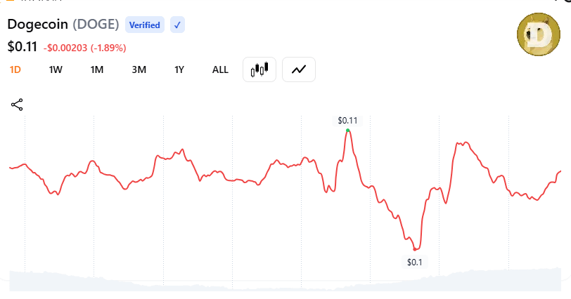This screenshot has width=571, height=299.
Task: Click the share icon above chart
Action: pyautogui.click(x=17, y=105)
